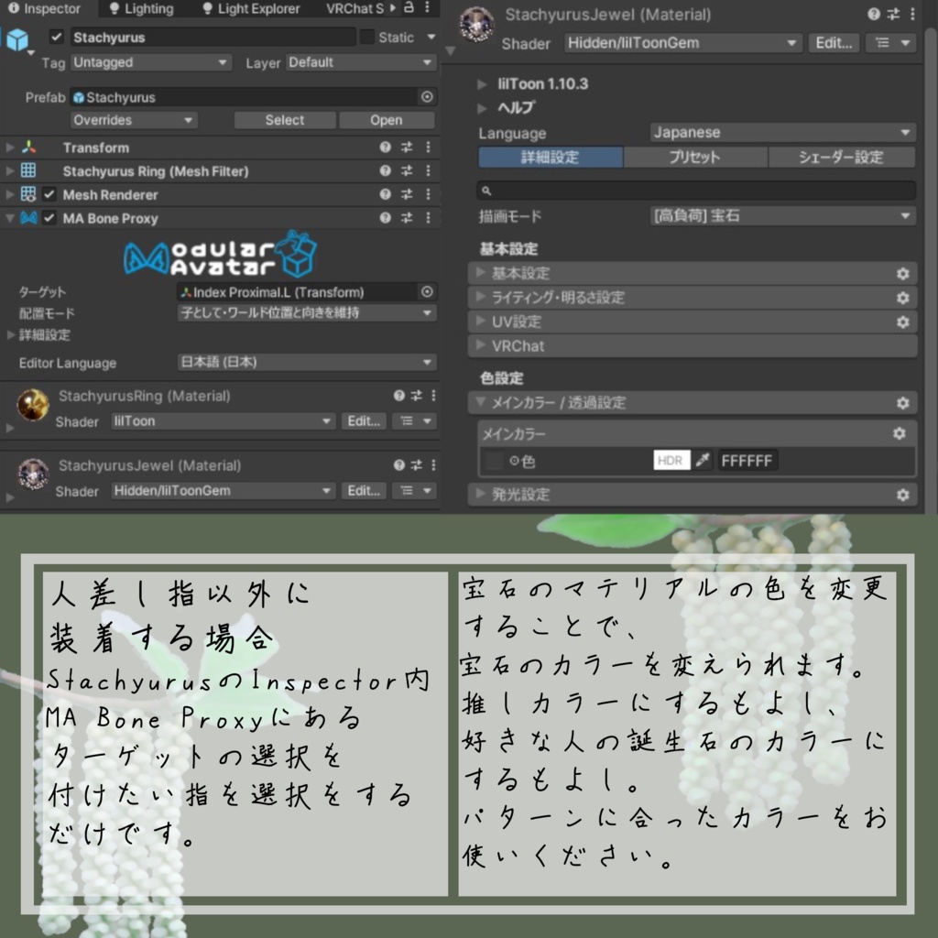Viewport: 938px width, 938px height.
Task: Select the 詳細設定 tab
Action: [551, 158]
